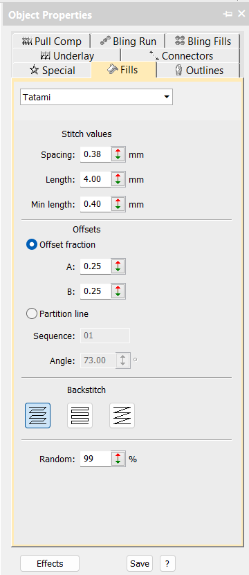Switch to the Outlines tab
Screen dimensions: 249x575
[x=199, y=71]
